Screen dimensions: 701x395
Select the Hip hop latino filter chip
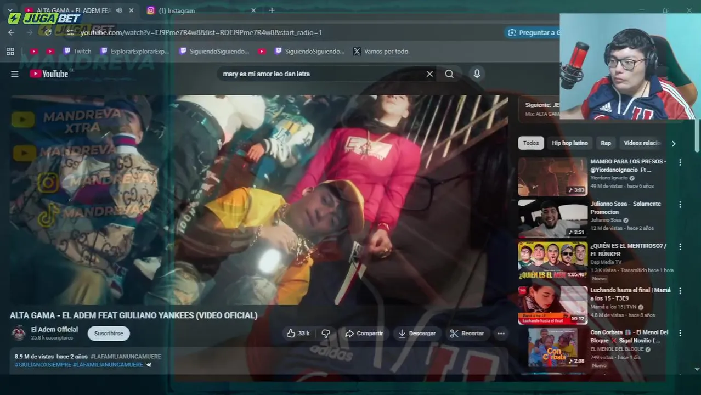point(570,143)
